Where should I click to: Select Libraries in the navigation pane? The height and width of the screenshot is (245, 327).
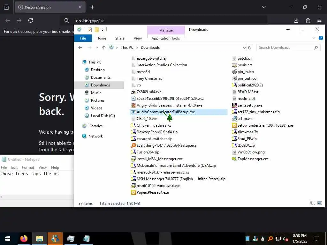click(95, 126)
